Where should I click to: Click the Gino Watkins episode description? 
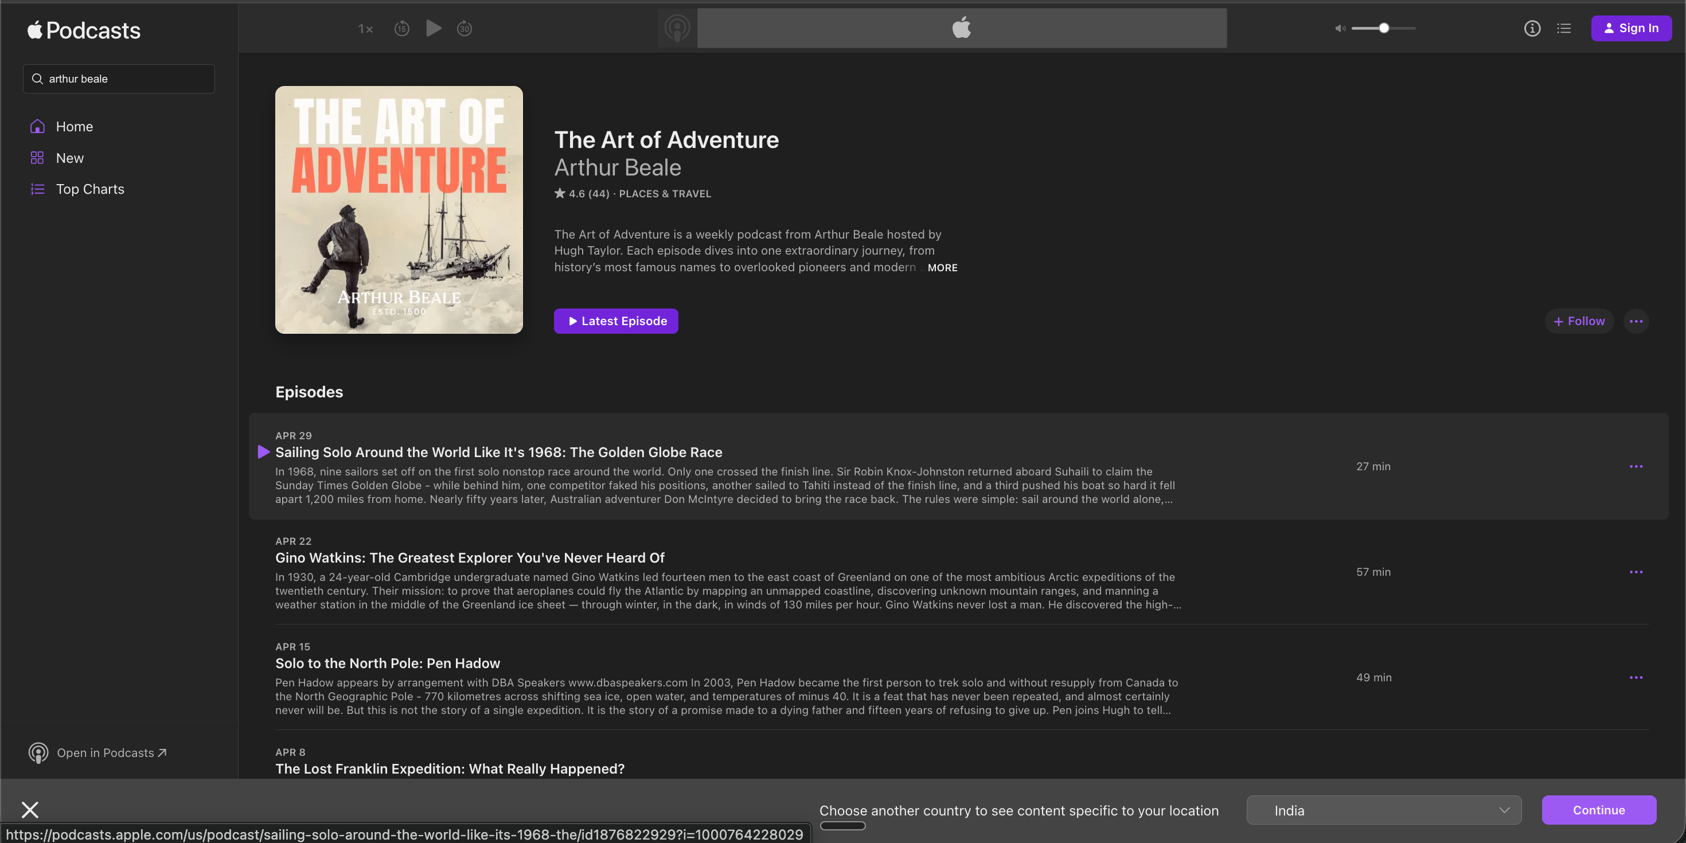tap(728, 591)
